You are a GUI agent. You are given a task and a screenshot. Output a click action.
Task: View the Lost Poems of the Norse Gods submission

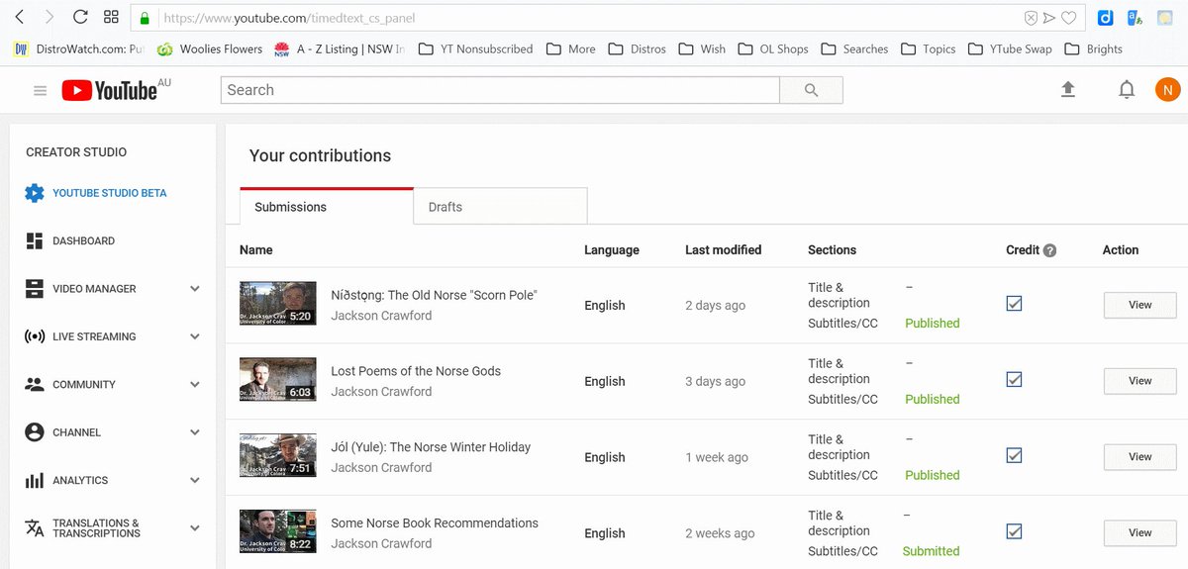[1139, 381]
